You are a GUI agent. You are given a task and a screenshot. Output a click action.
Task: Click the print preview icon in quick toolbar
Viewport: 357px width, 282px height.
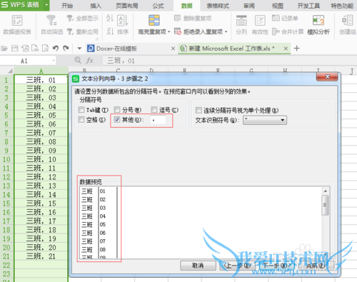(x=45, y=49)
